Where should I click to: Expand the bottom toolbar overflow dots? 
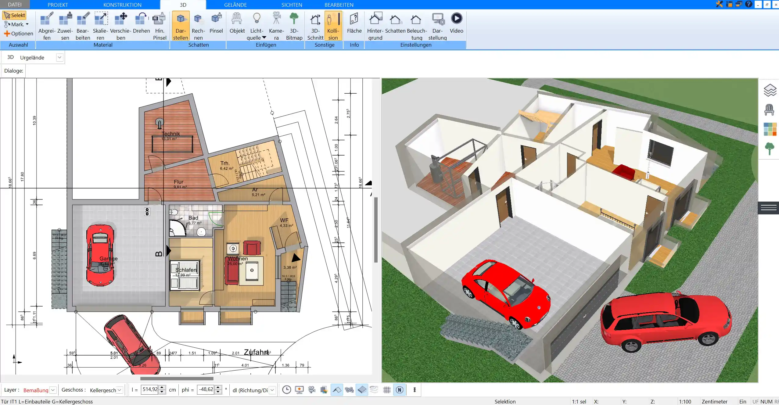point(415,390)
